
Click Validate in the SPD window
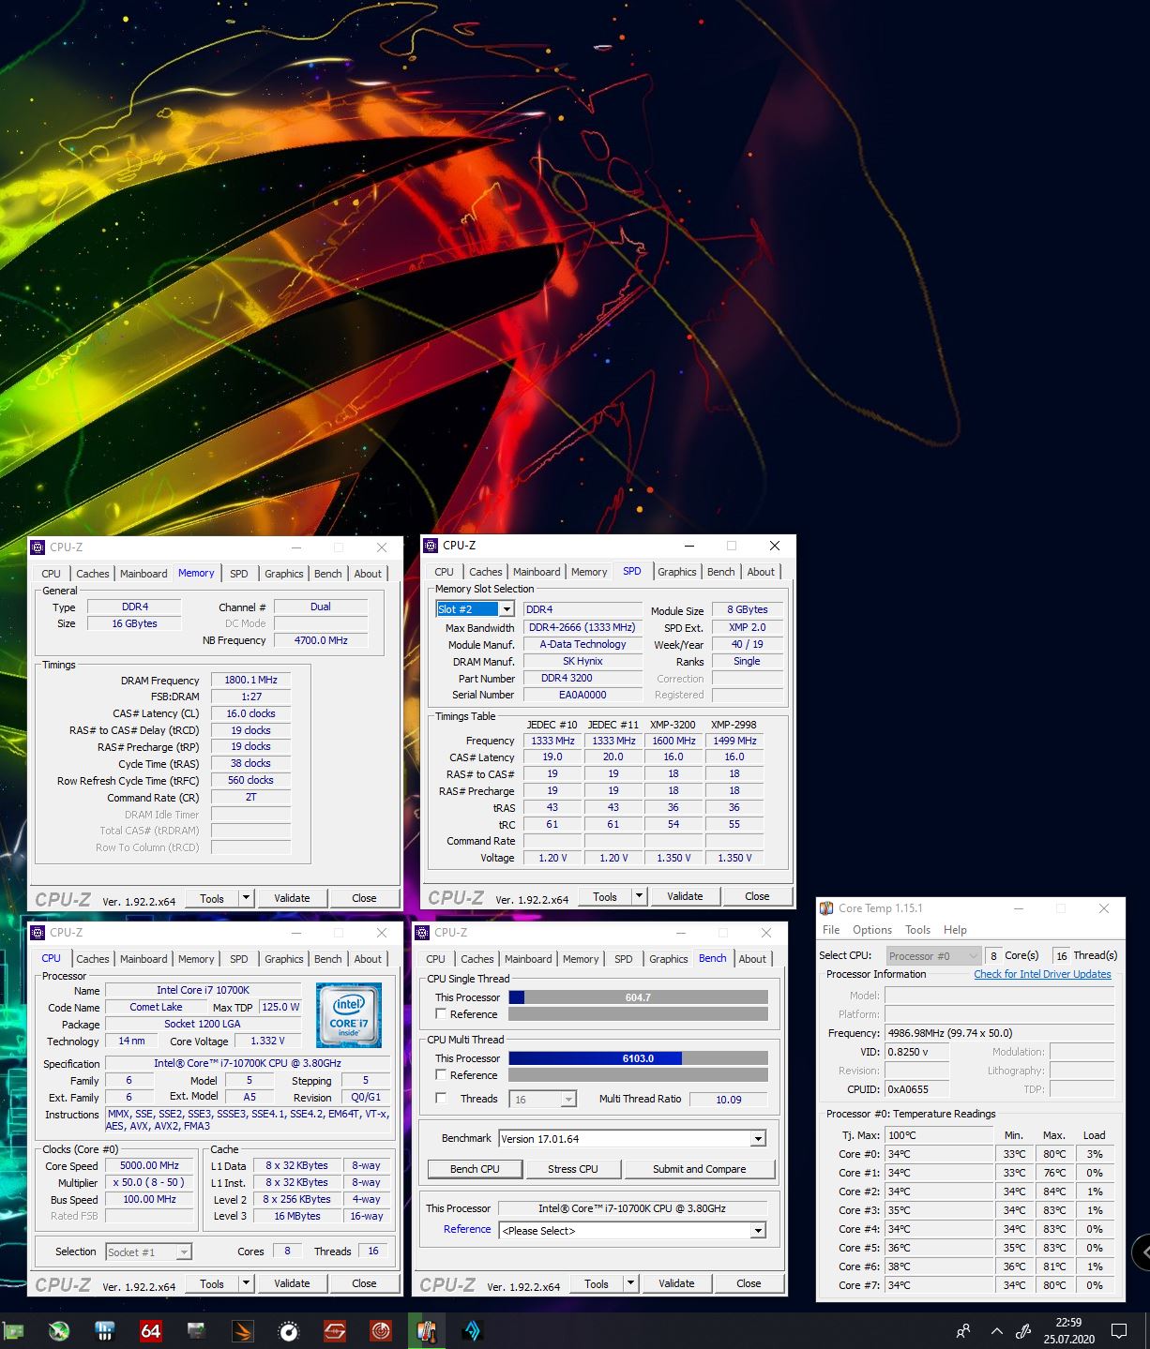tap(685, 896)
